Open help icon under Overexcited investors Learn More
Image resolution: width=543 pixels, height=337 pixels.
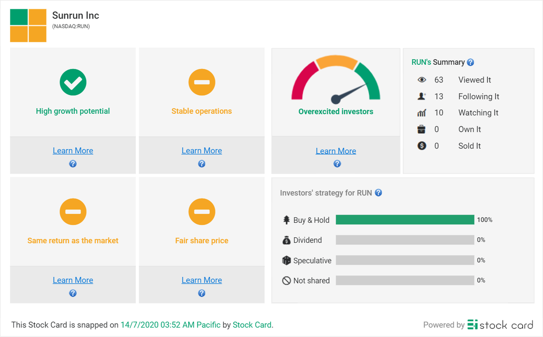pos(337,164)
